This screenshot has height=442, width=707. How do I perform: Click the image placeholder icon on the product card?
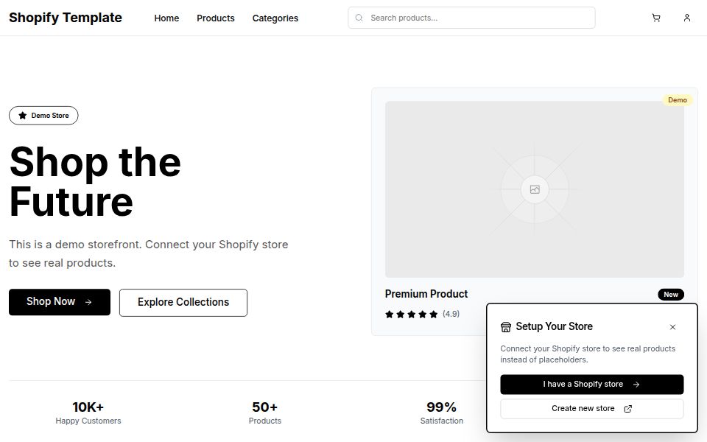tap(534, 189)
